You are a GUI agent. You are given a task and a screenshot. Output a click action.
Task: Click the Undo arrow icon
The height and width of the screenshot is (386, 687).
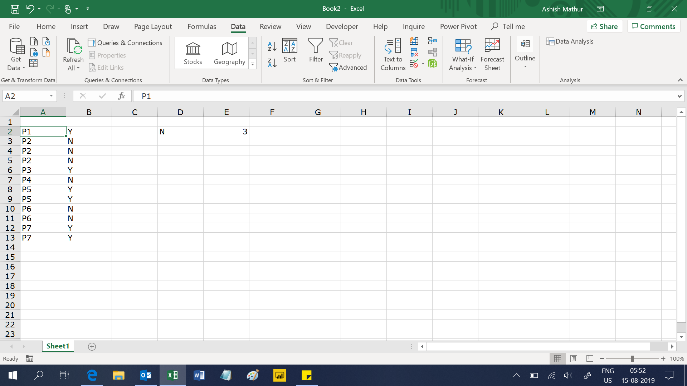click(30, 9)
